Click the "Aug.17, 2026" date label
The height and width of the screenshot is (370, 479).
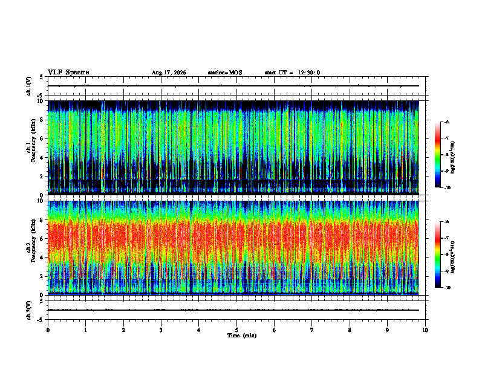169,73
